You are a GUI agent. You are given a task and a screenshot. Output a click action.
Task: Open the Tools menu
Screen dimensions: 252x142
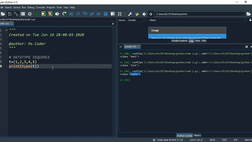point(59,7)
